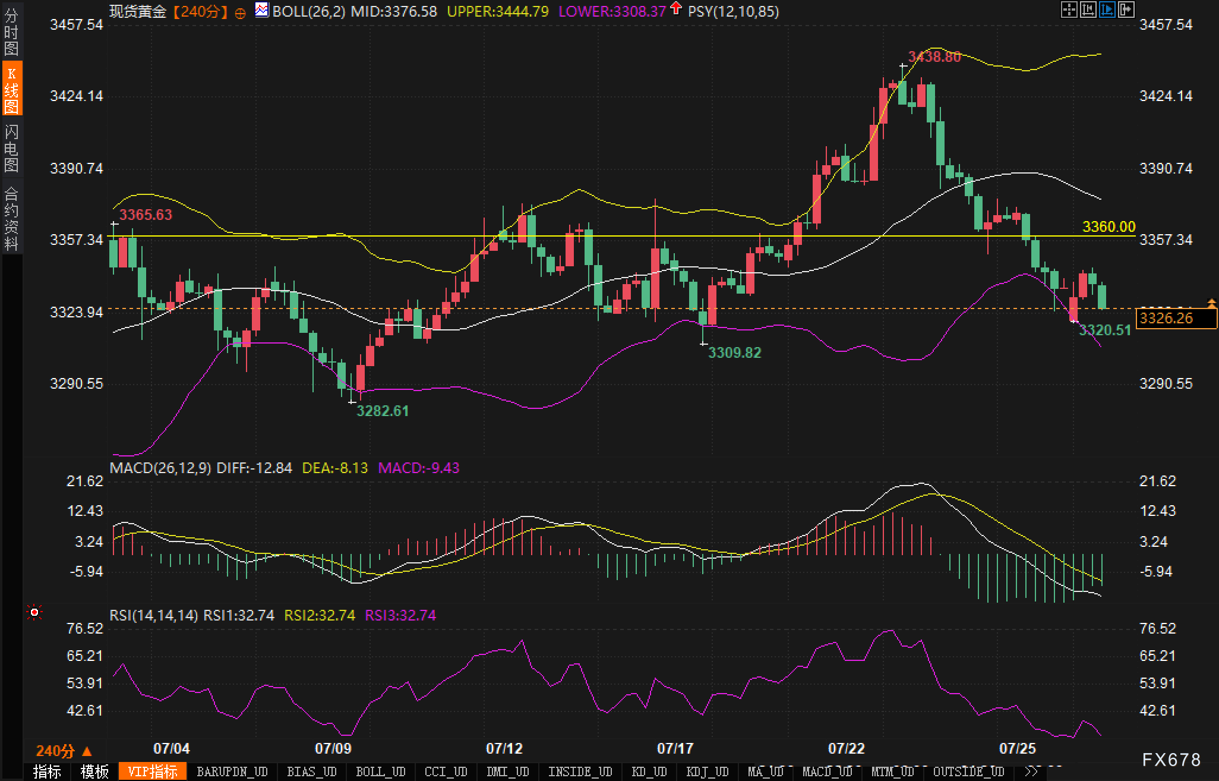
Task: Select the MACD_UD indicator
Action: 826,771
